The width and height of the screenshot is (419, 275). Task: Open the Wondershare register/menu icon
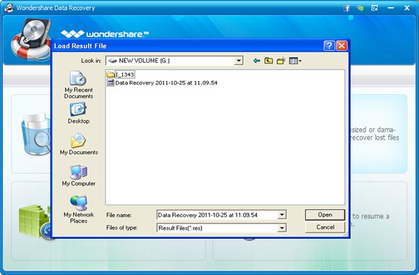click(374, 8)
